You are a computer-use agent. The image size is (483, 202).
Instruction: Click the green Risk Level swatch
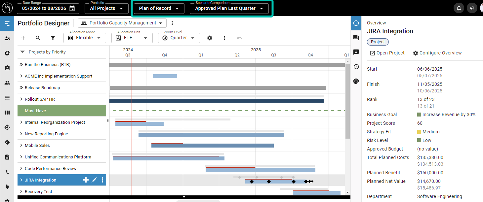tap(419, 140)
